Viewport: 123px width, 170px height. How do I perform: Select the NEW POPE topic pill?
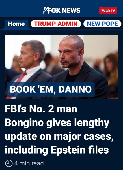(102, 24)
